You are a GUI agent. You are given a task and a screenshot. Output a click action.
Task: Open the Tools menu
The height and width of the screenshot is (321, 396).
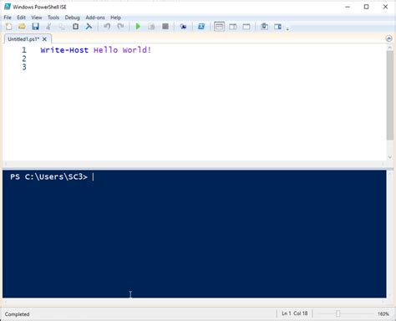53,18
